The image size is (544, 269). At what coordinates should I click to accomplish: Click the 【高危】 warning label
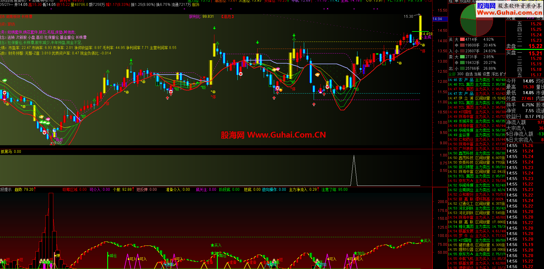coord(228,17)
